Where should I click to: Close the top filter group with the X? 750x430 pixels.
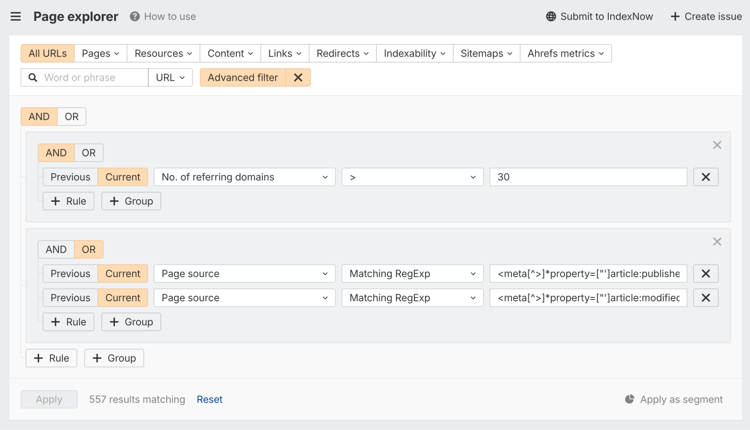coord(717,145)
